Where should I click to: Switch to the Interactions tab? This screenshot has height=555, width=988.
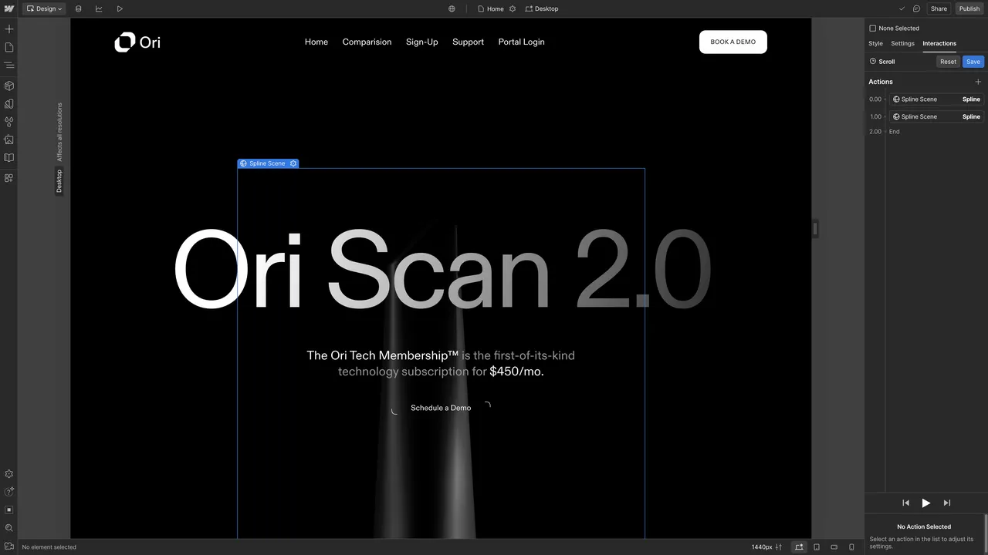coord(939,43)
